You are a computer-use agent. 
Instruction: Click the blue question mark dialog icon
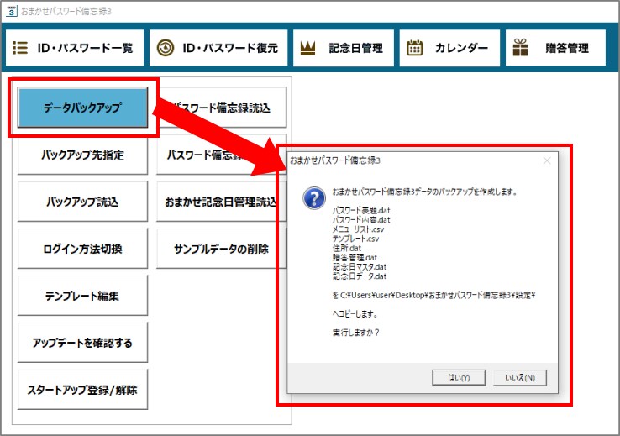(314, 198)
